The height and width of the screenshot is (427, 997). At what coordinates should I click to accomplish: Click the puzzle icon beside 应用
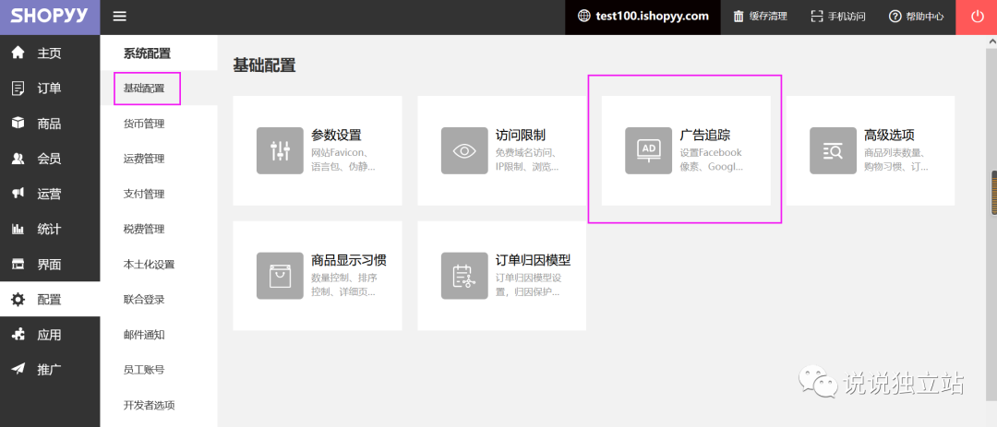18,335
